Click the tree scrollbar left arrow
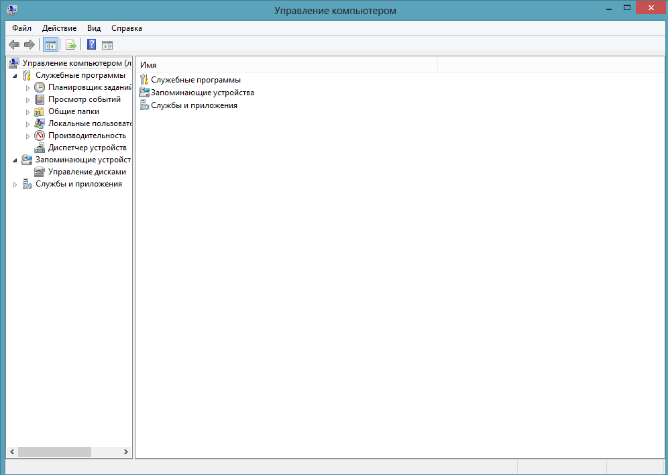 click(12, 452)
